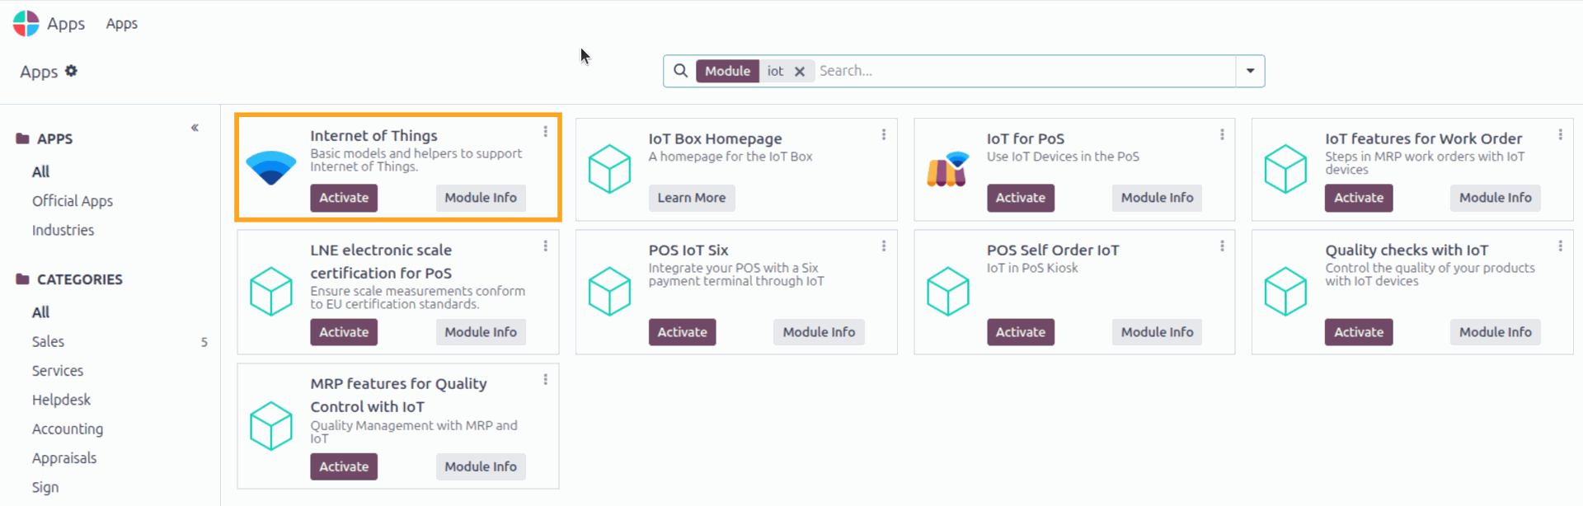Click the Apps top menu item
1583x506 pixels.
pyautogui.click(x=121, y=24)
